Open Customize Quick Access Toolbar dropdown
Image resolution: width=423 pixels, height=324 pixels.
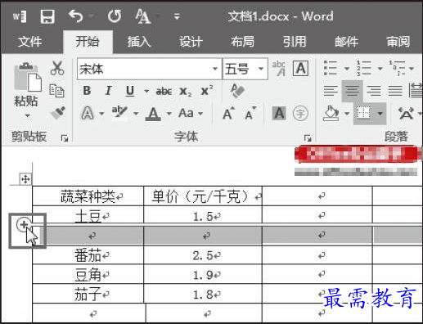click(x=177, y=16)
